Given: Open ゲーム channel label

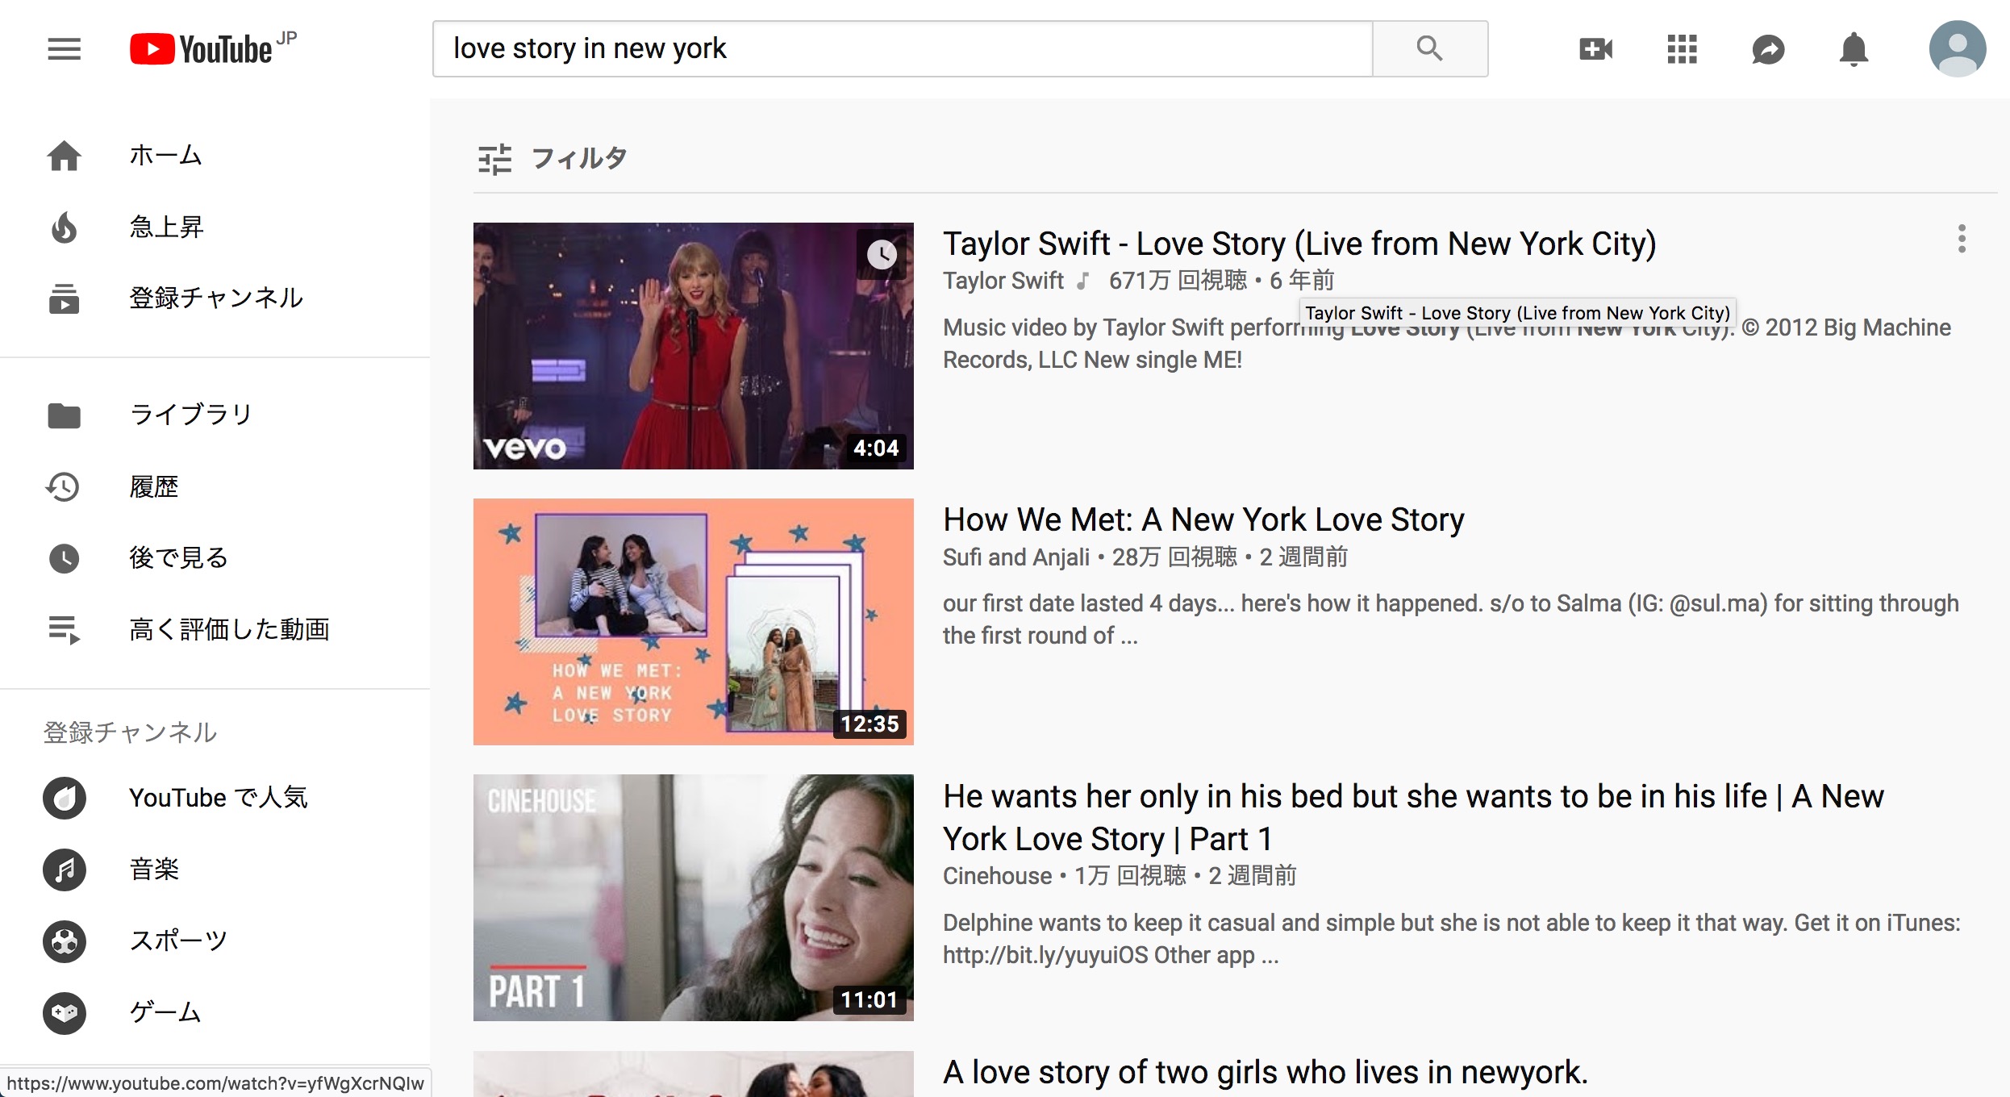Looking at the screenshot, I should tap(165, 1013).
